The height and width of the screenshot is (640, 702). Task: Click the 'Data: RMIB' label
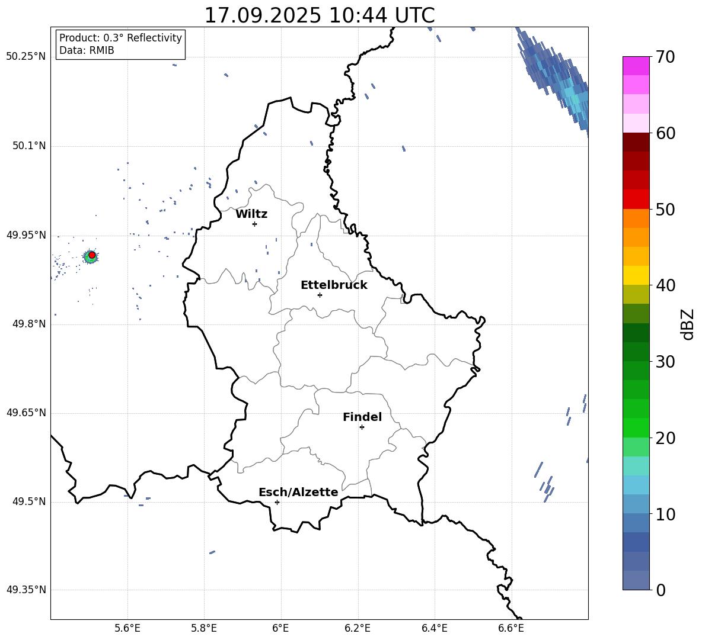pyautogui.click(x=87, y=50)
